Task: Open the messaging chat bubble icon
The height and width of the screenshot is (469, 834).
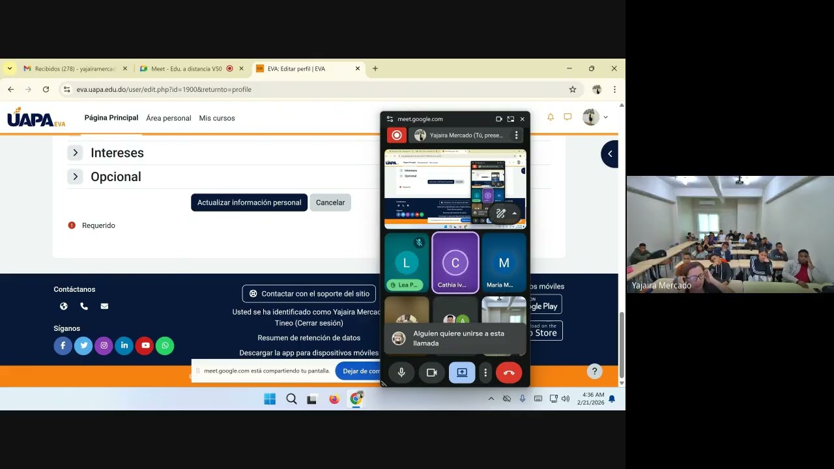Action: 568,117
